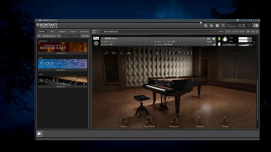Select the NOIRE library banner
The height and width of the screenshot is (152, 271).
tap(63, 81)
